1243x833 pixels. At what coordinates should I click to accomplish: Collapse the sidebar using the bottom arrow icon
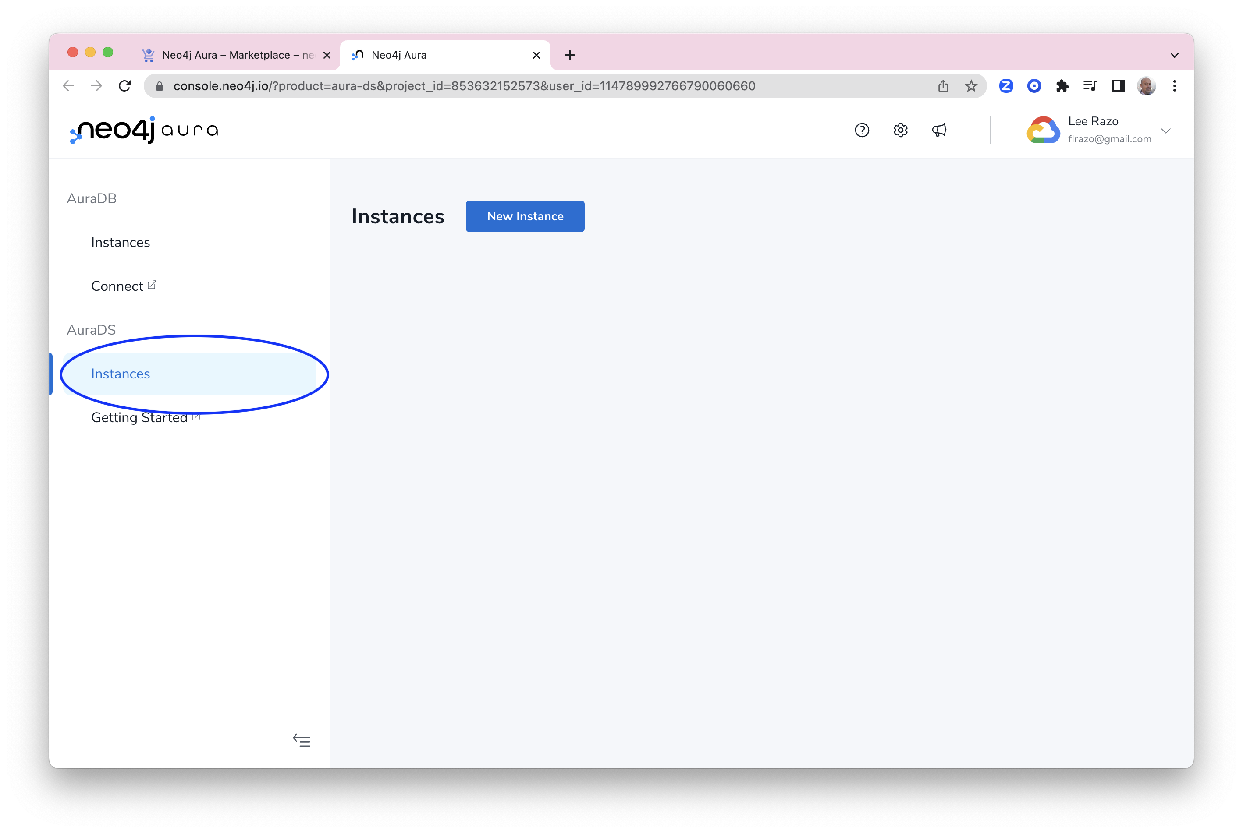(302, 740)
